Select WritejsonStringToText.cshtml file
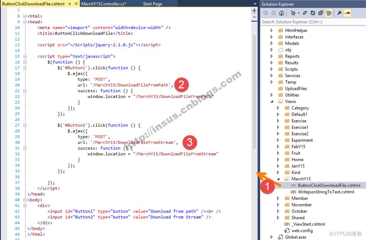The width and height of the screenshot is (366, 240). coord(326,192)
